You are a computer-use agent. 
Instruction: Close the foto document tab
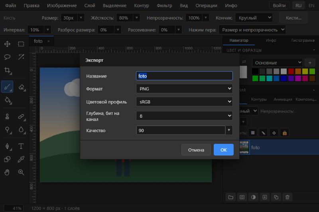(x=48, y=41)
